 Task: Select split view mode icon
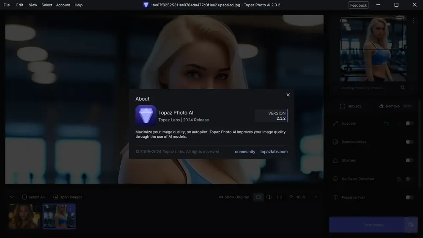coord(269,197)
